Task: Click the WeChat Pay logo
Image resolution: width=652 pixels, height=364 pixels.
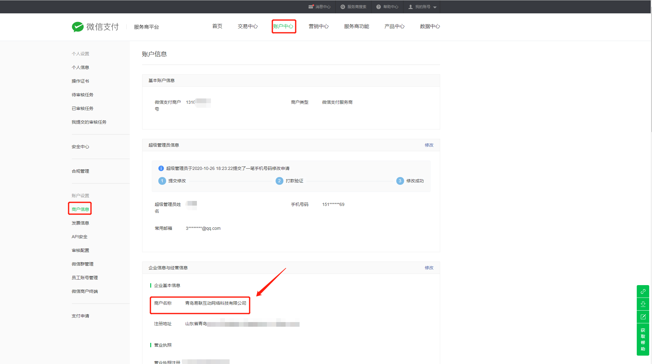Action: click(95, 27)
